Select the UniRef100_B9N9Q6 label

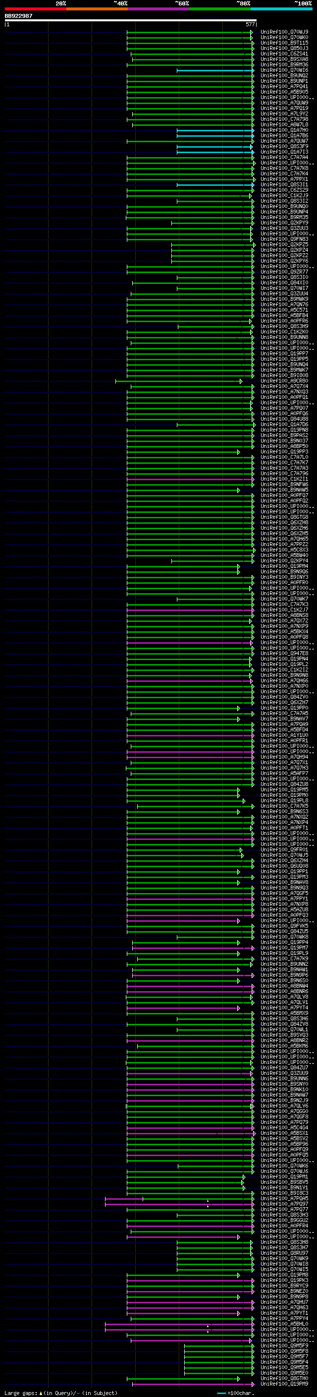click(284, 571)
